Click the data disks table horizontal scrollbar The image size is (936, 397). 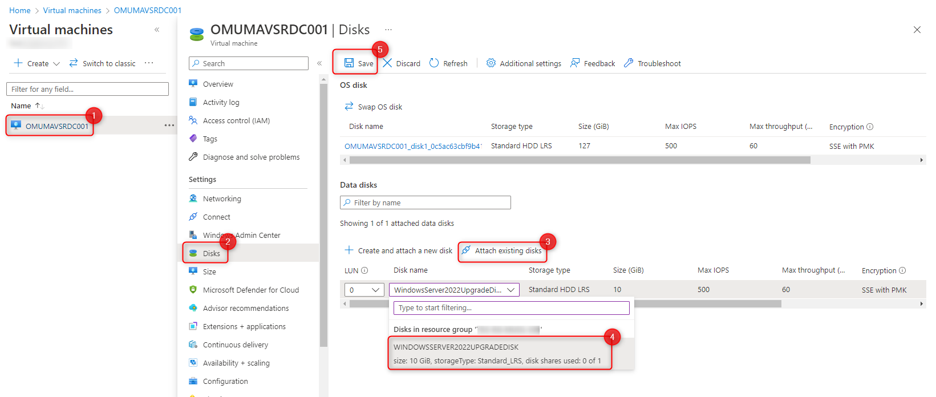click(565, 304)
